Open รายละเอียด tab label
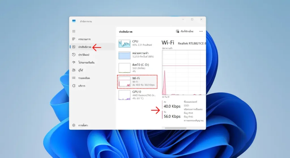The width and height of the screenshot is (290, 158). point(84,78)
